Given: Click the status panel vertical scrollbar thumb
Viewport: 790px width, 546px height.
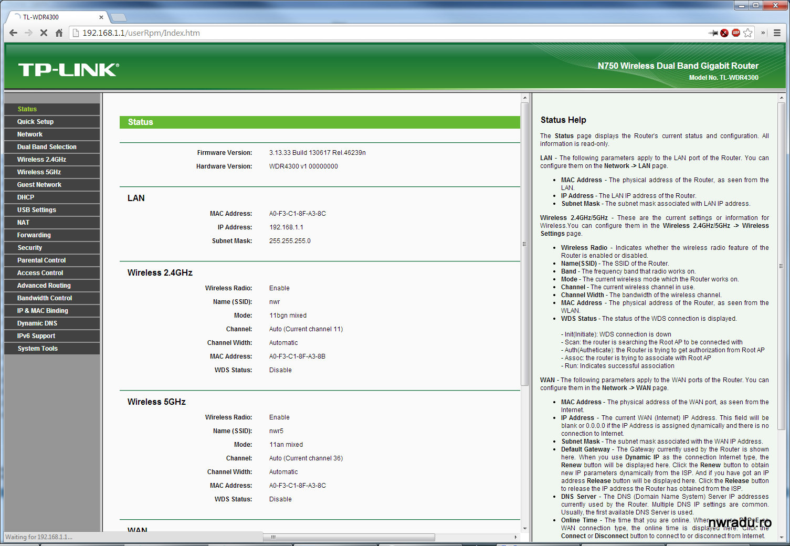Looking at the screenshot, I should [x=524, y=244].
